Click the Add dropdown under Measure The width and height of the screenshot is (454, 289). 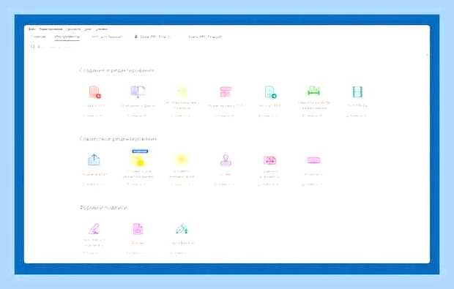pyautogui.click(x=313, y=184)
